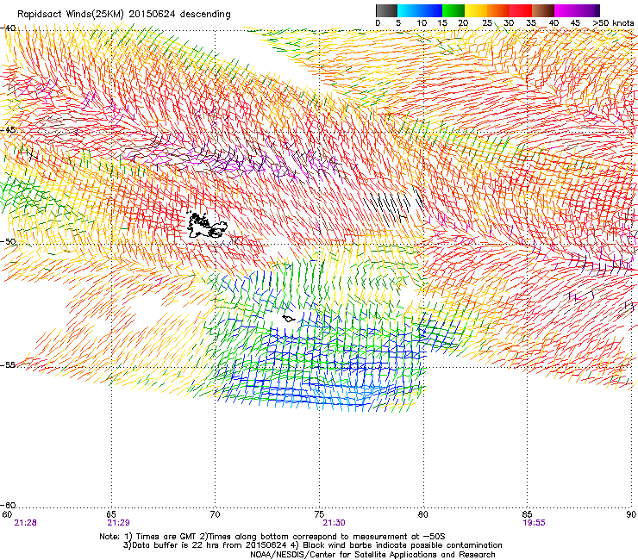Click the large black island outline near -50

(207, 226)
